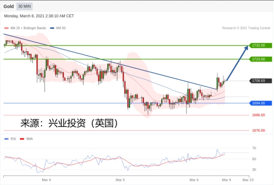Image resolution: width=274 pixels, height=185 pixels.
Task: Click the 1676.00 support price text
Action: pyautogui.click(x=259, y=130)
